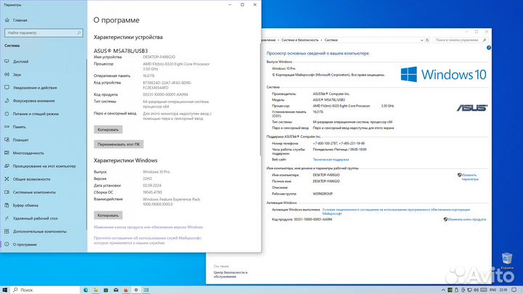Click the search magnifier in Найти параметр box
This screenshot has width=523, height=294.
point(79,33)
